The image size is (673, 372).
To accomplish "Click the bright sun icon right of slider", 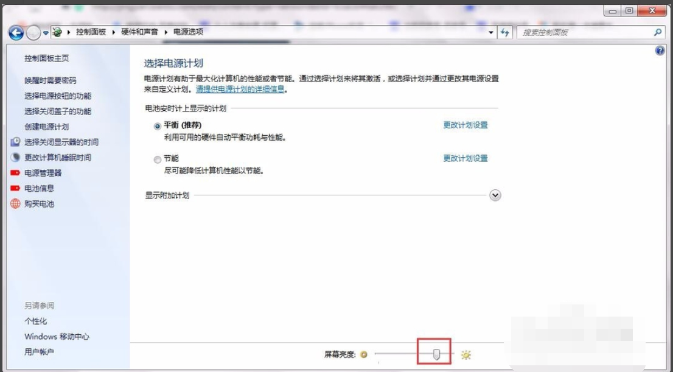I will 466,355.
